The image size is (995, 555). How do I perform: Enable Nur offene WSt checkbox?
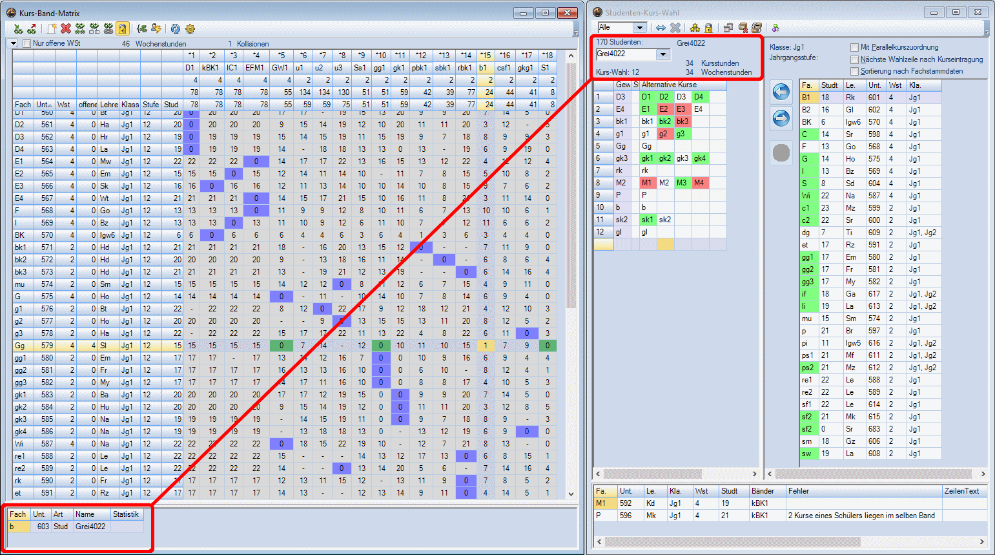pyautogui.click(x=27, y=44)
